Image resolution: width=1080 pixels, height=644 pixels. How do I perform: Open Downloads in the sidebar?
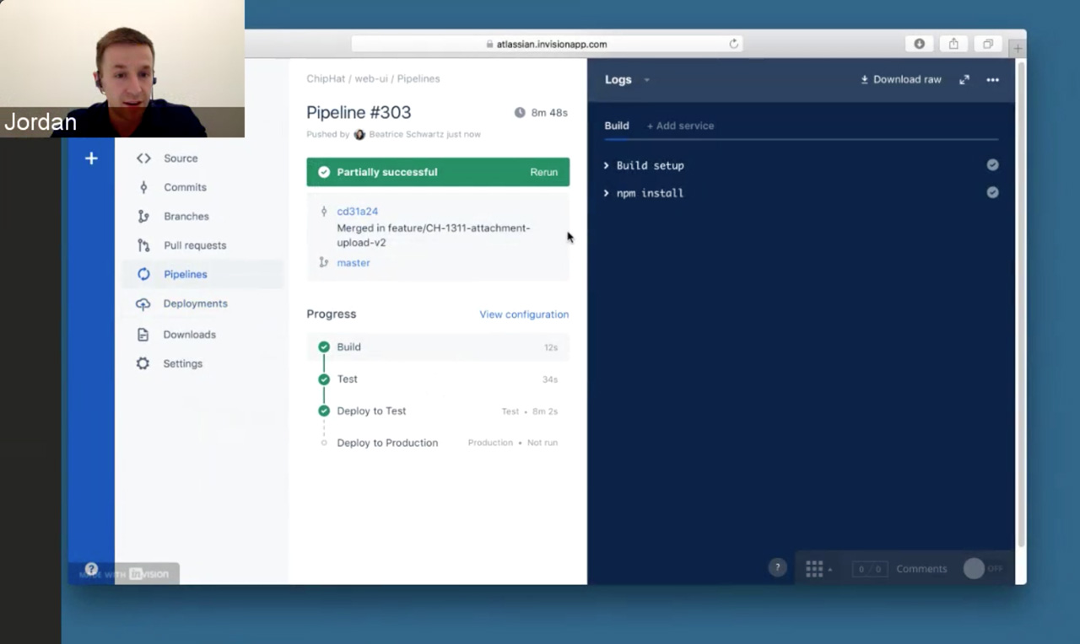point(189,335)
